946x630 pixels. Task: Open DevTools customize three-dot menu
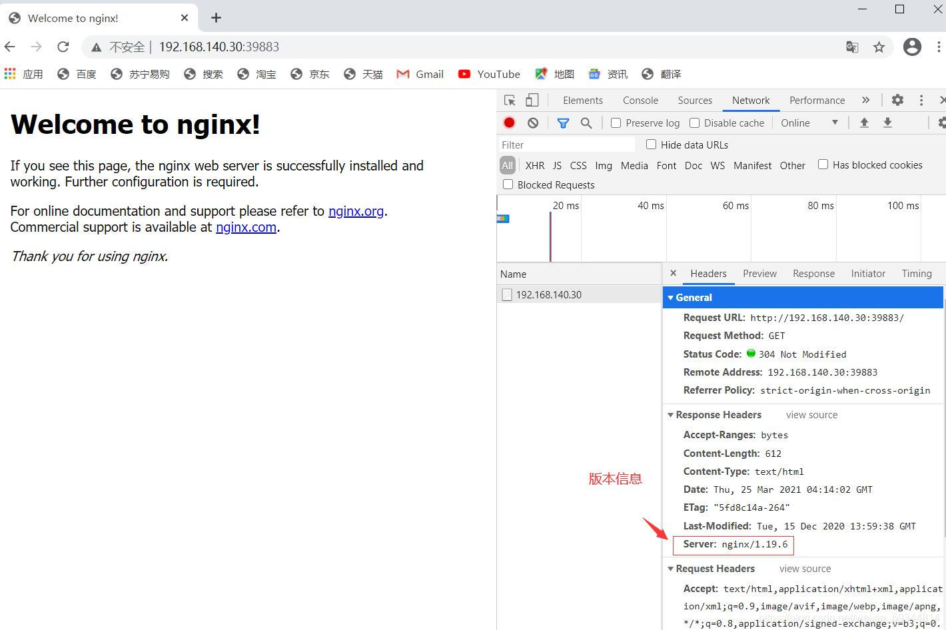[x=921, y=100]
